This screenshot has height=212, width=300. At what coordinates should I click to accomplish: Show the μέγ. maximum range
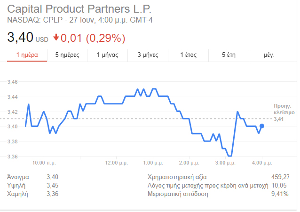click(269, 55)
